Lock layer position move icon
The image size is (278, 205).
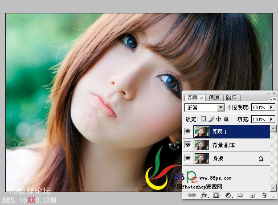pos(218,119)
